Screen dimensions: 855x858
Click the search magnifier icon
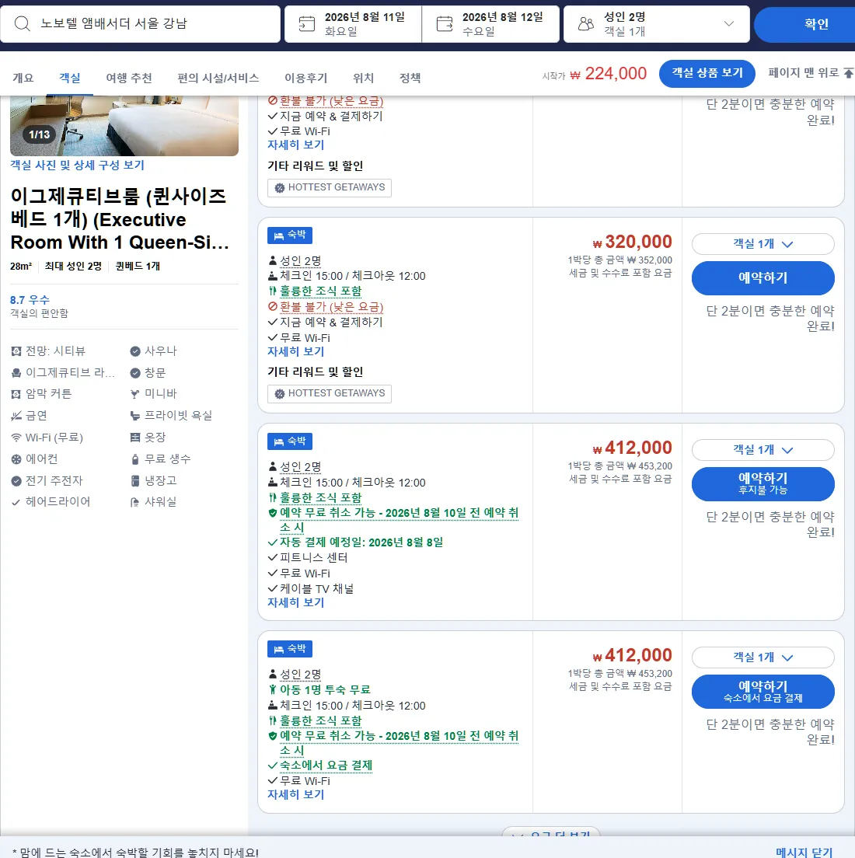coord(22,23)
